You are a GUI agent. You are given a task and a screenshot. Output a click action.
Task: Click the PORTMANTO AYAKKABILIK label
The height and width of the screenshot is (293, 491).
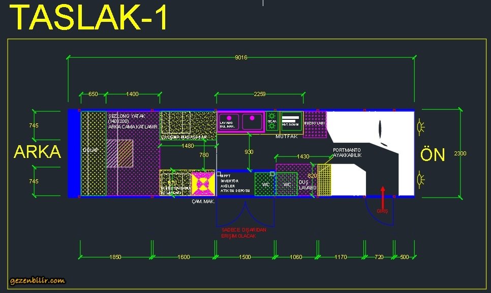347,152
